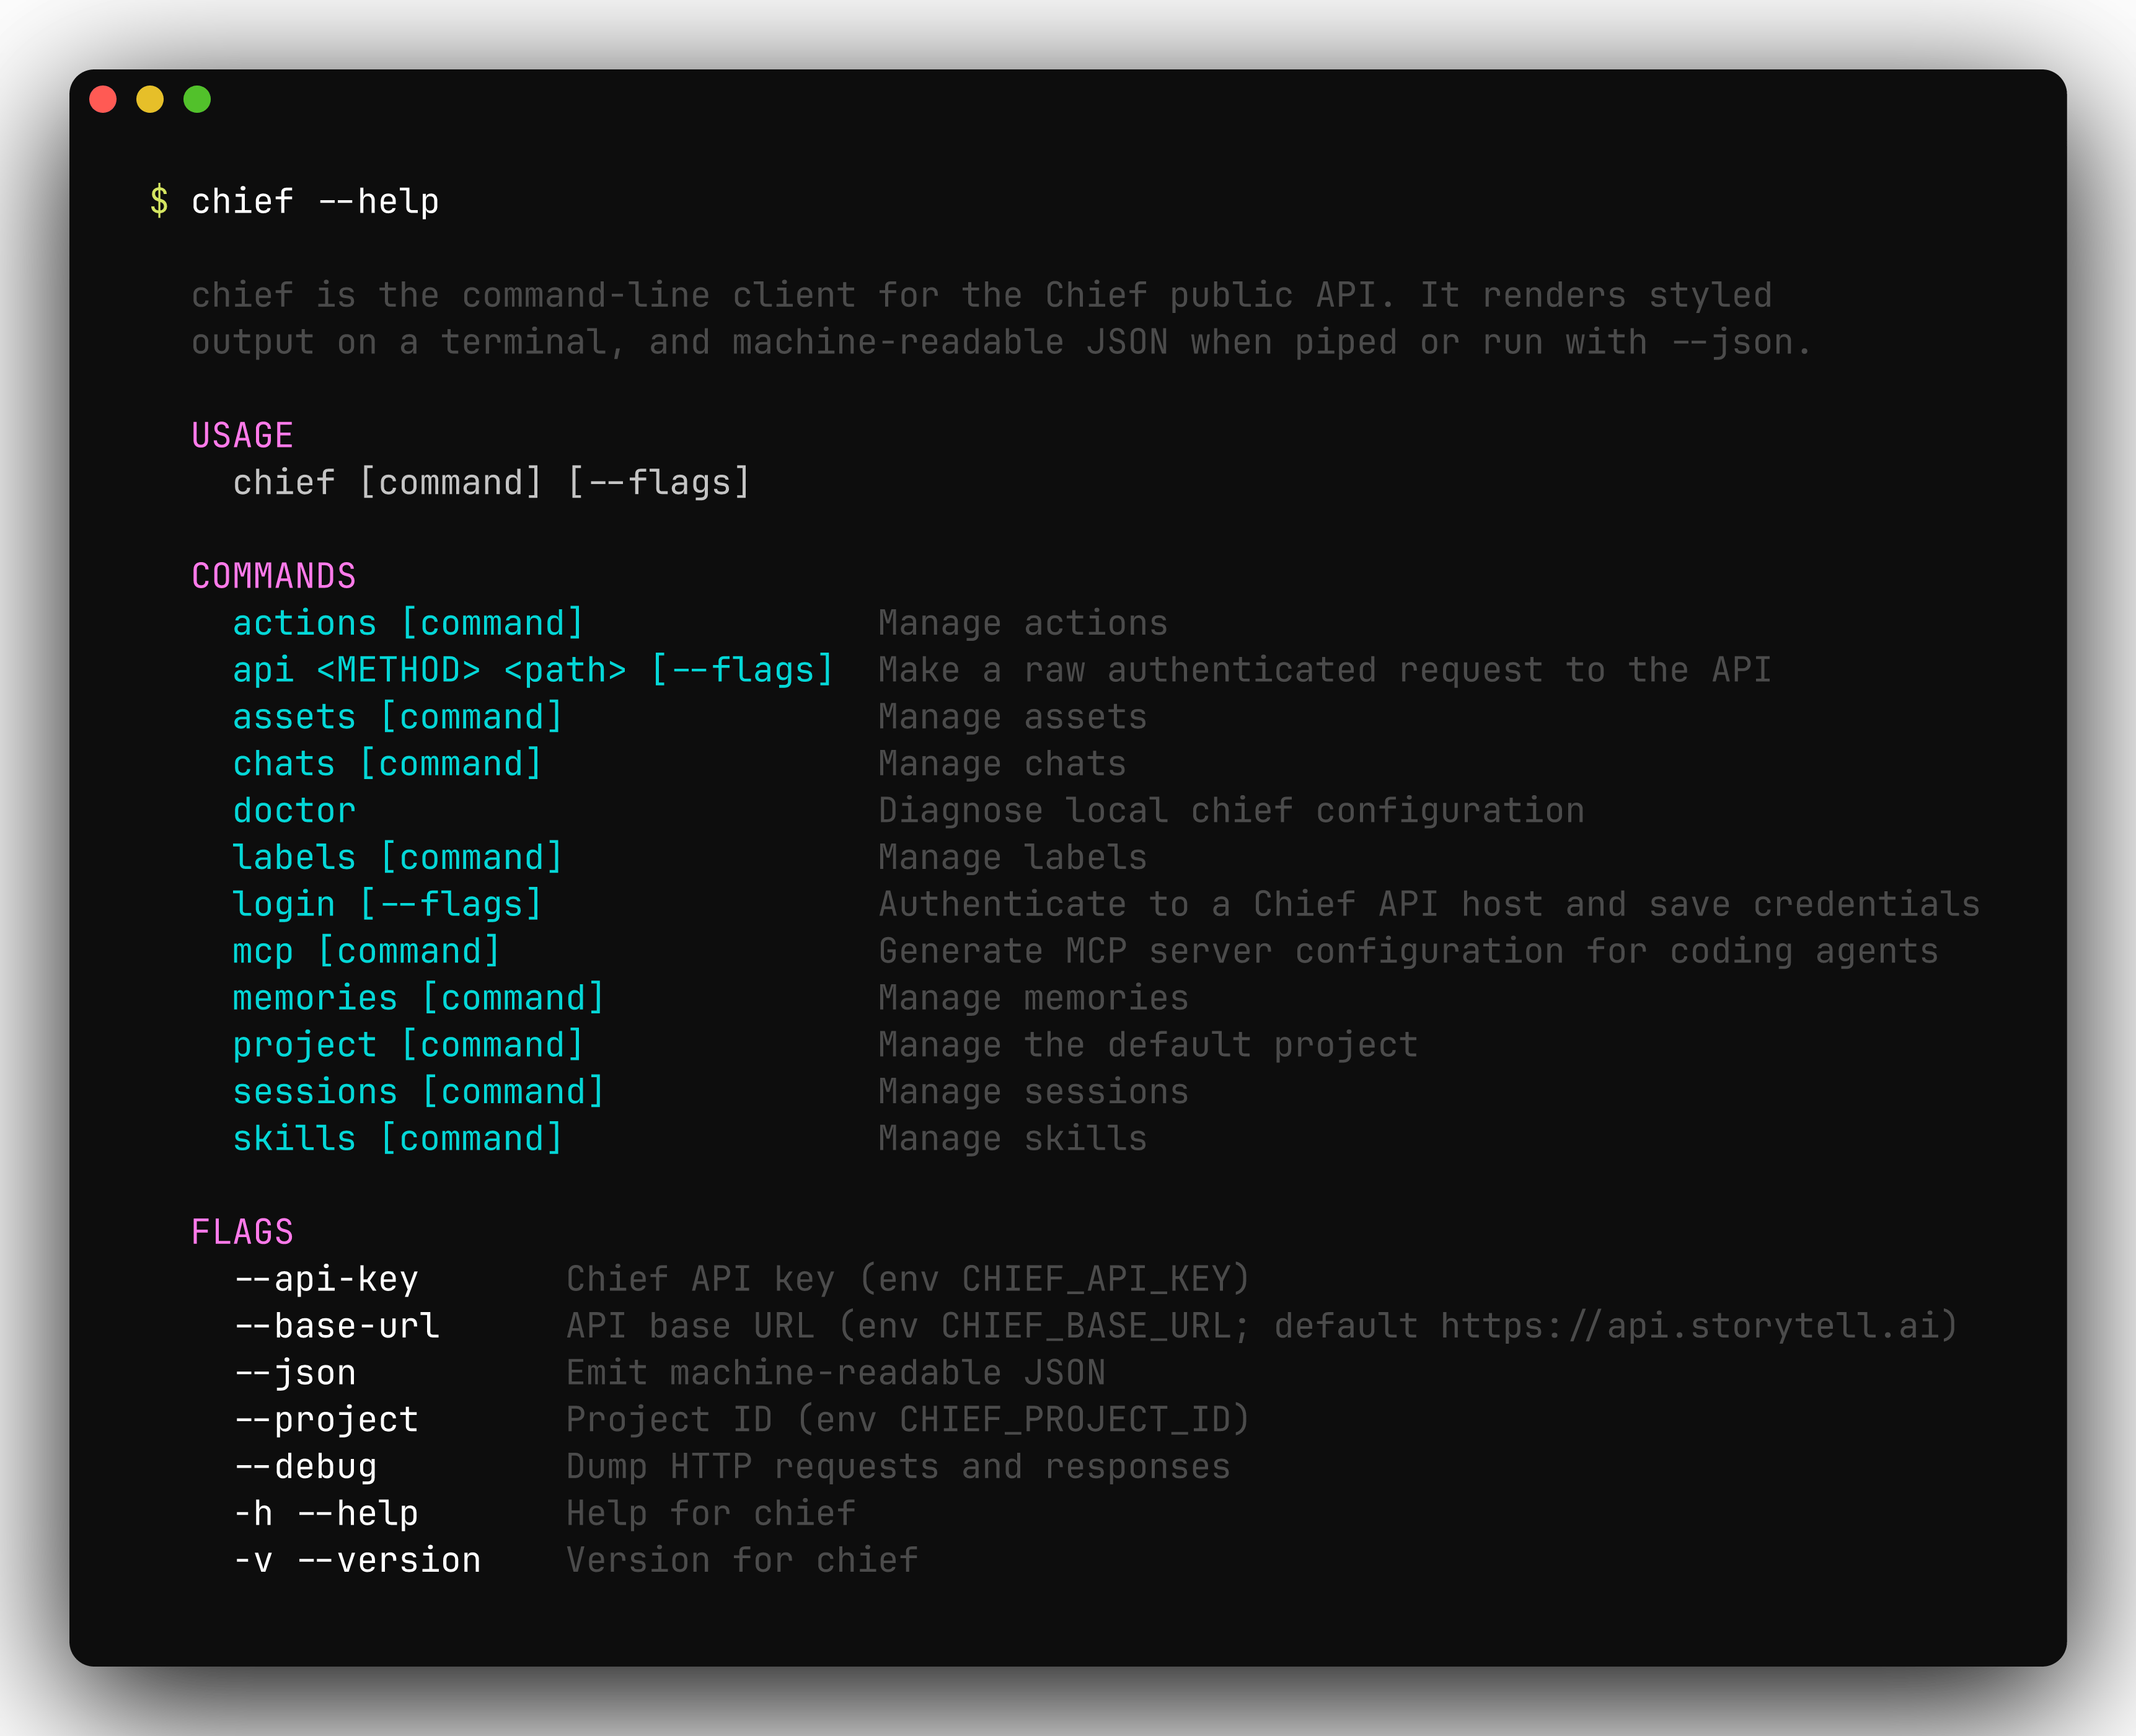The height and width of the screenshot is (1736, 2136).
Task: Click 'Project ID (env CHIEF_PROJECT_ID)' text
Action: click(x=908, y=1420)
